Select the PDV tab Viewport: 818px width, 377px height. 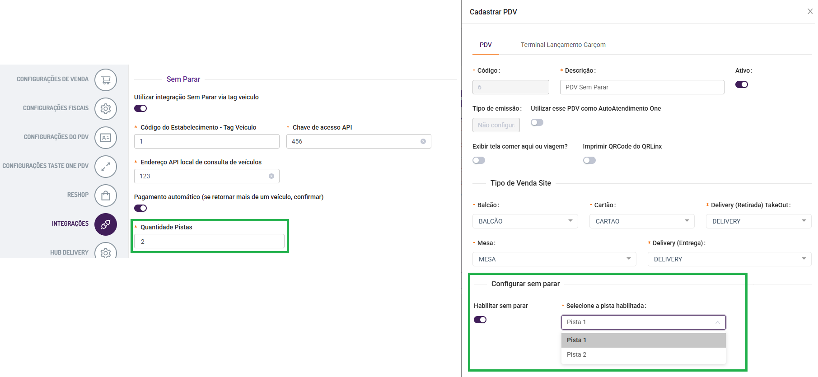(486, 45)
